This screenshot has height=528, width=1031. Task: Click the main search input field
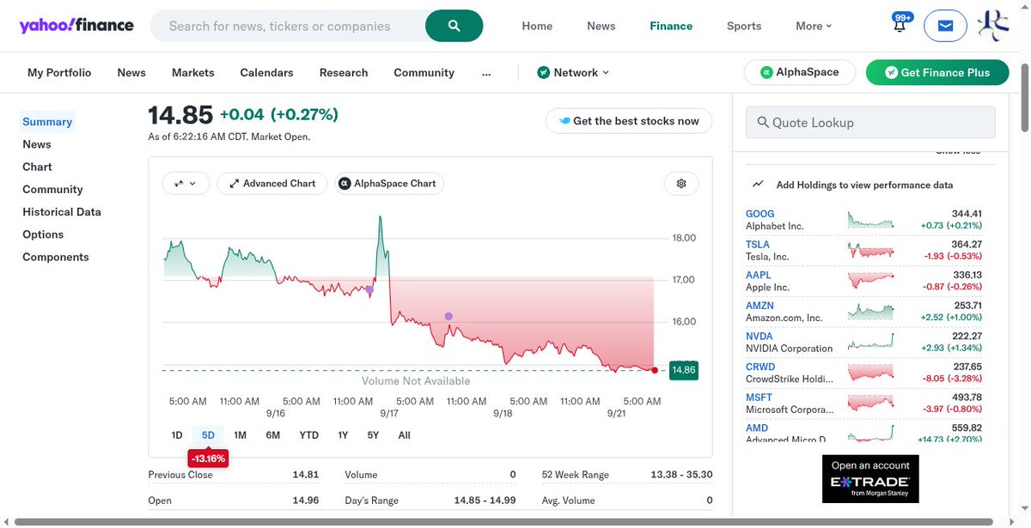288,26
